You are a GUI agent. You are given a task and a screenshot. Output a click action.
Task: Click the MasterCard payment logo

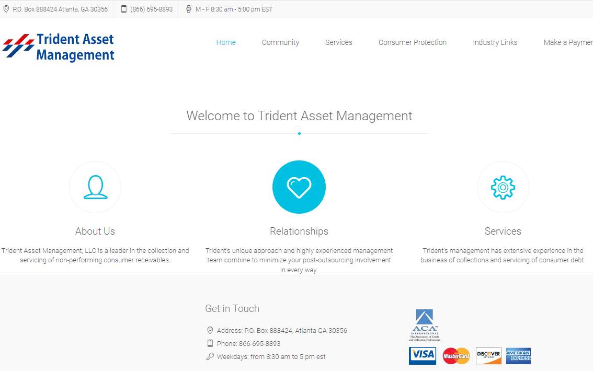pyautogui.click(x=456, y=355)
